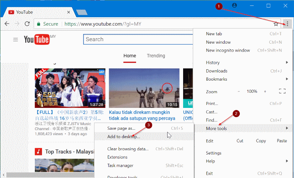The image size is (294, 178).
Task: Go back with the back arrow
Action: coord(7,24)
